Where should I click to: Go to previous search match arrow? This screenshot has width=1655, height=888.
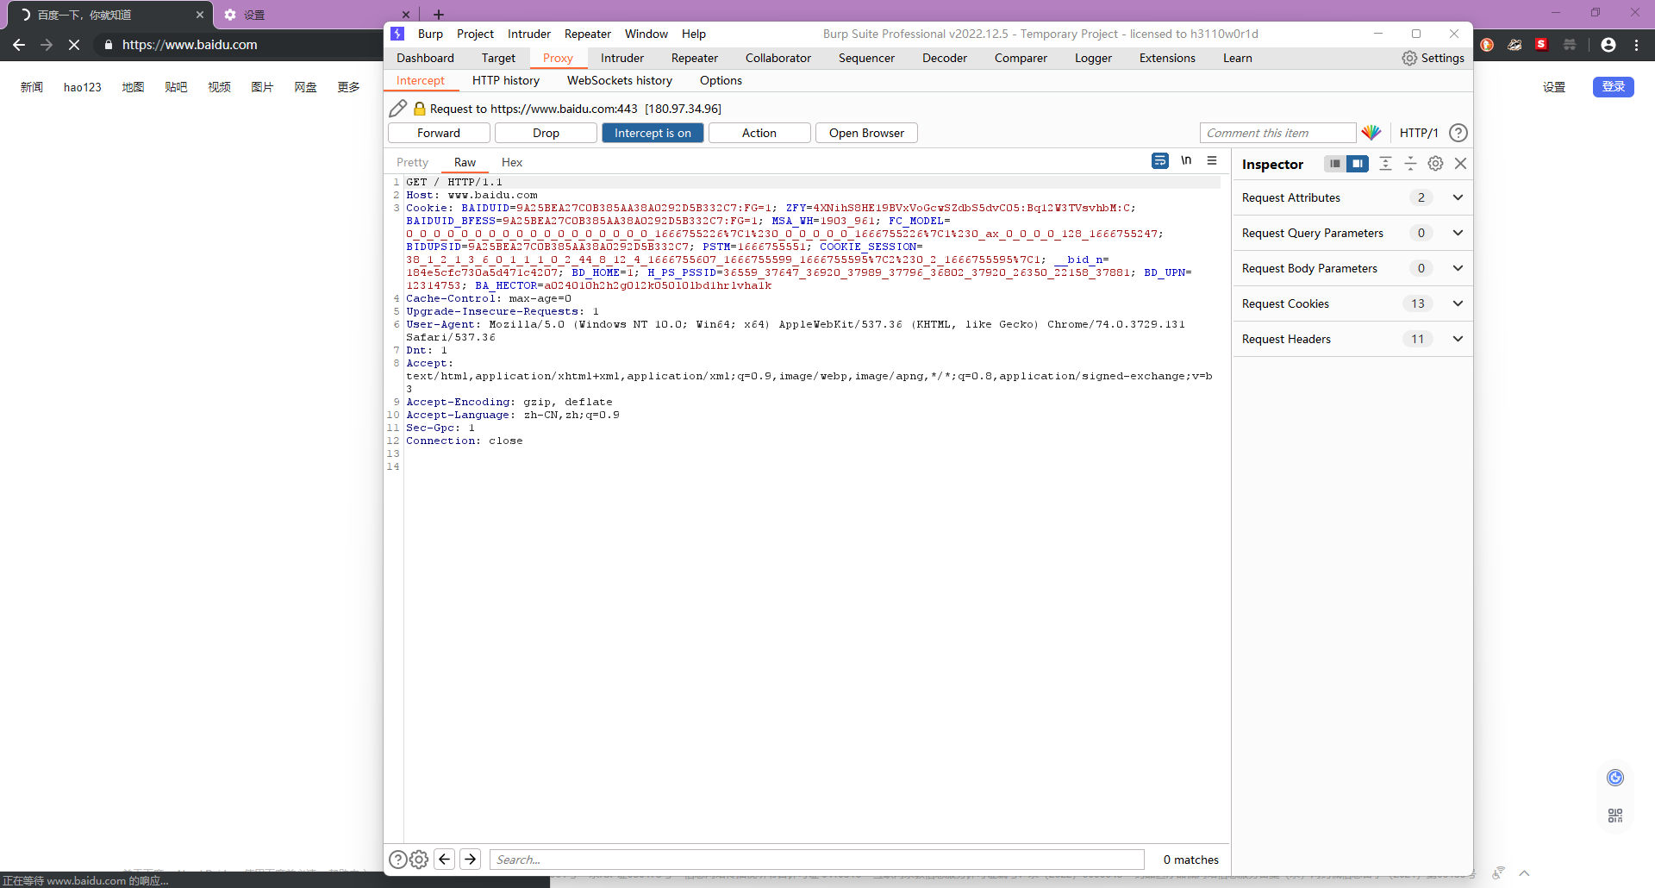click(444, 859)
